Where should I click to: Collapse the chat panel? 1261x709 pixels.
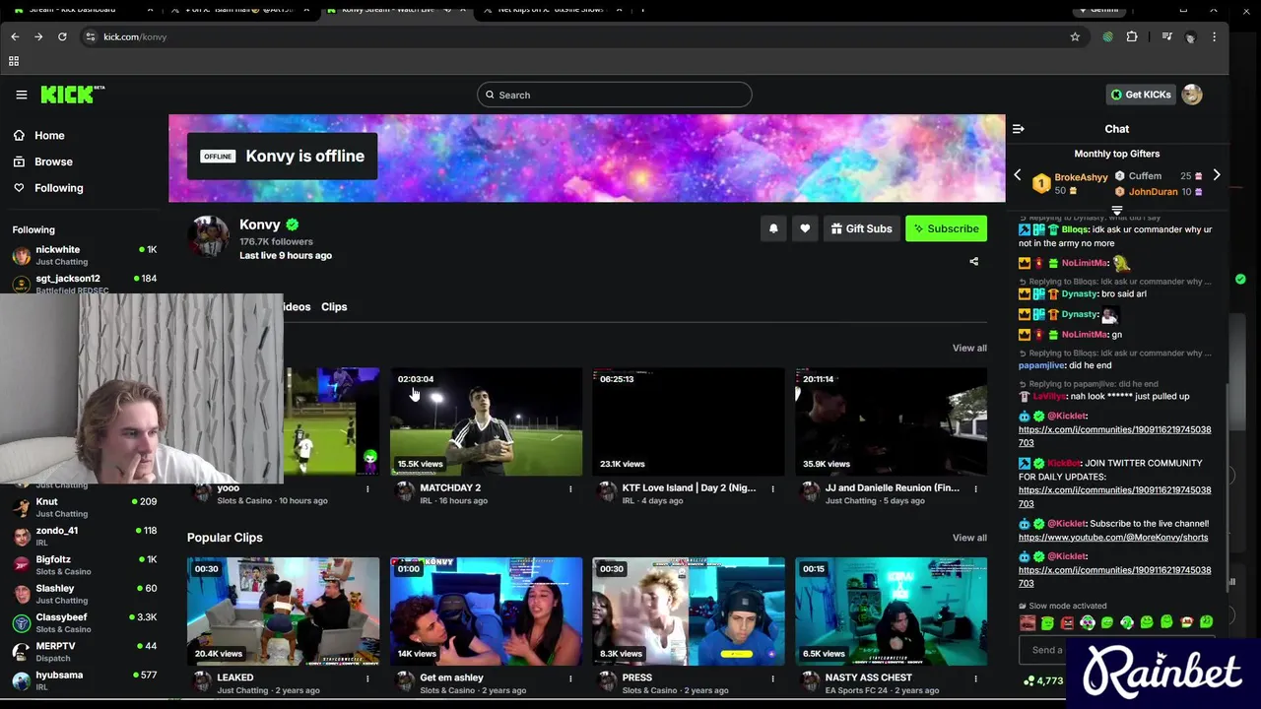coord(1019,129)
